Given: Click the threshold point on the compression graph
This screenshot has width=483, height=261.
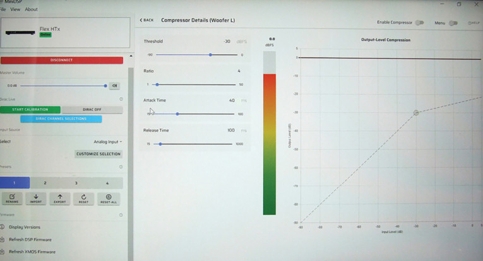Looking at the screenshot, I should 416,113.
